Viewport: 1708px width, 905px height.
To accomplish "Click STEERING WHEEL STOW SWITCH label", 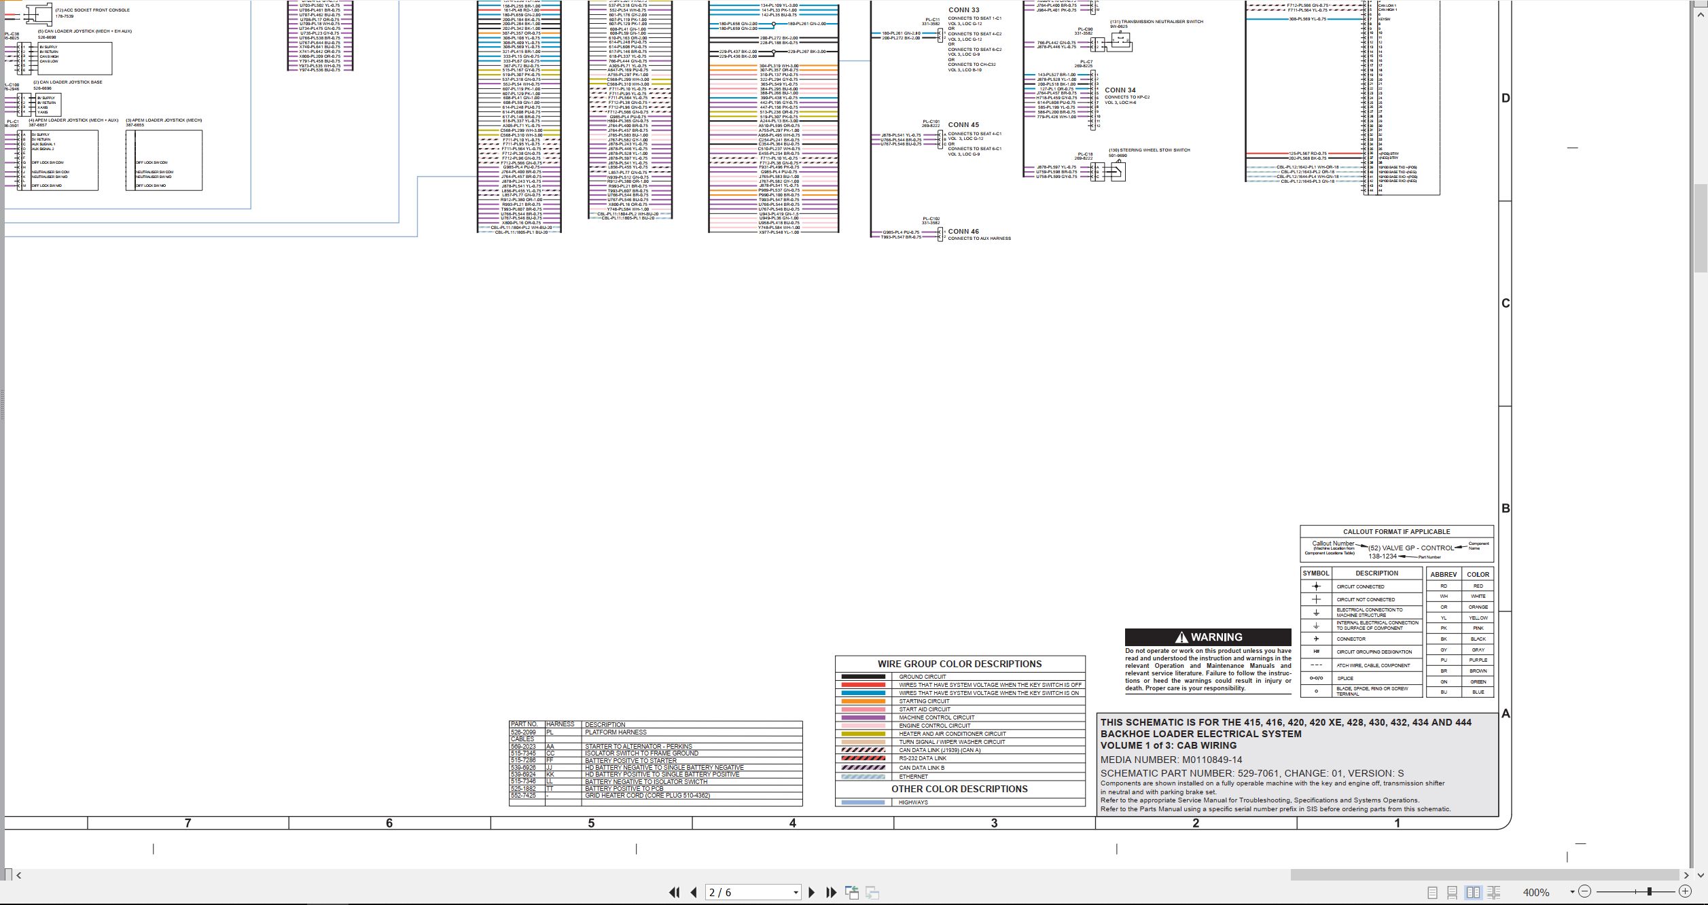I will [1150, 150].
